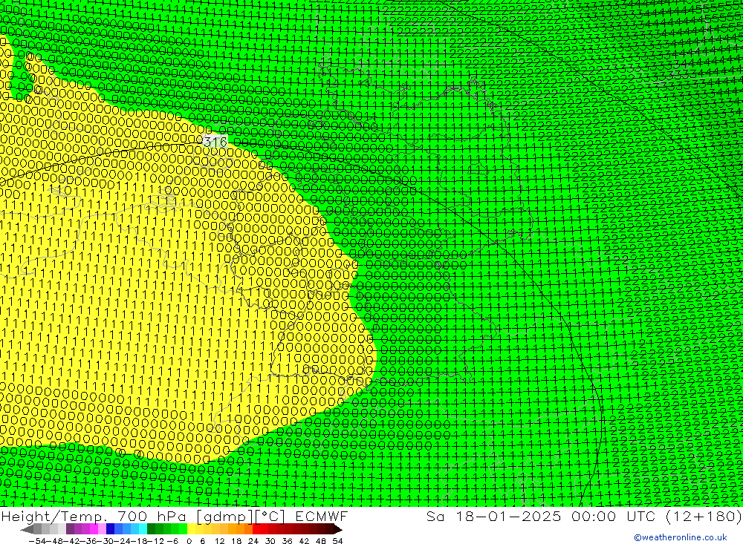The width and height of the screenshot is (743, 544).
Task: Click the 'Sa 18-01-2025 00:00 UTC' date text
Action: coord(540,516)
